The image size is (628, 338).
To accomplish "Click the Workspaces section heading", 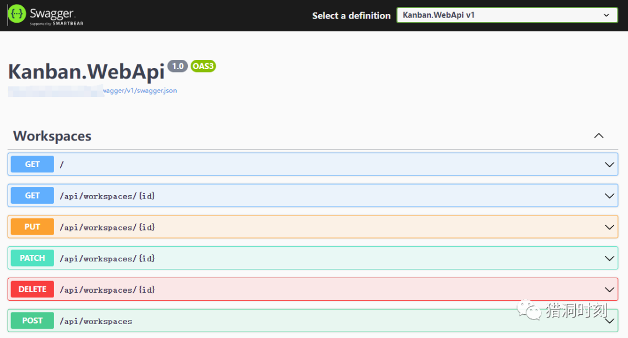I will click(52, 136).
